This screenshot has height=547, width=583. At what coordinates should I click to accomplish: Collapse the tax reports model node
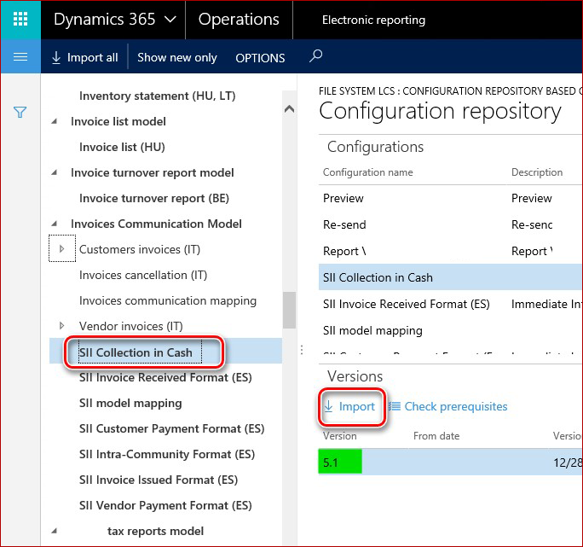pyautogui.click(x=55, y=531)
